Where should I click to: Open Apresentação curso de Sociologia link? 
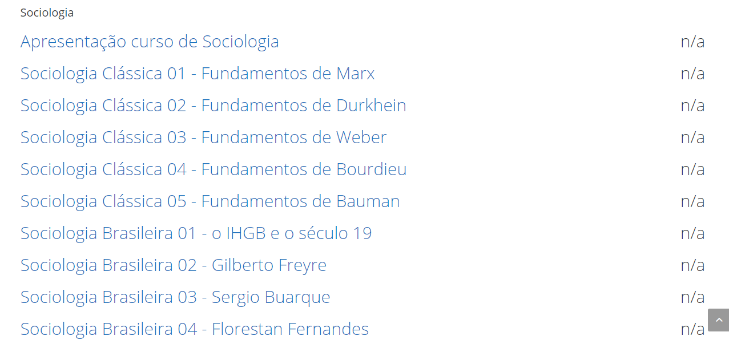[150, 42]
